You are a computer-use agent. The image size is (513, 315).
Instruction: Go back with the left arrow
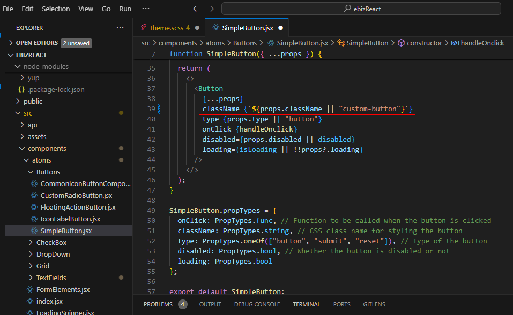(x=196, y=9)
